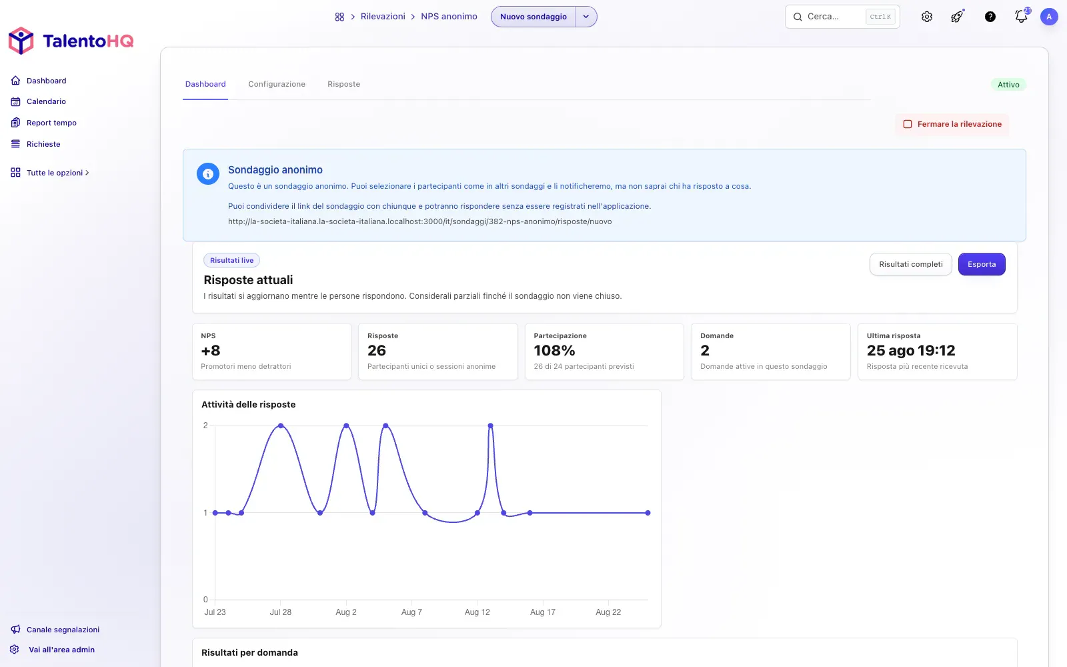1067x667 pixels.
Task: Select the Risposte 26 card
Action: click(438, 352)
